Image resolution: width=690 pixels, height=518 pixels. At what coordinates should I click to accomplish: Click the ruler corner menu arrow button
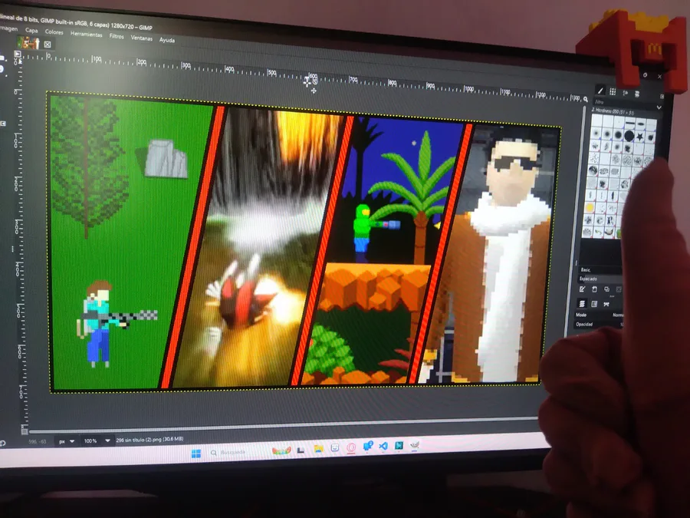[x=18, y=54]
